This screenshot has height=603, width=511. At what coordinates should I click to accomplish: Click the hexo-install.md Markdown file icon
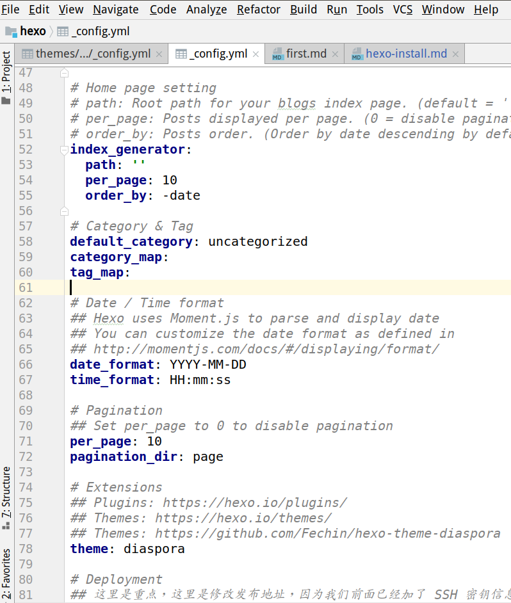click(357, 54)
